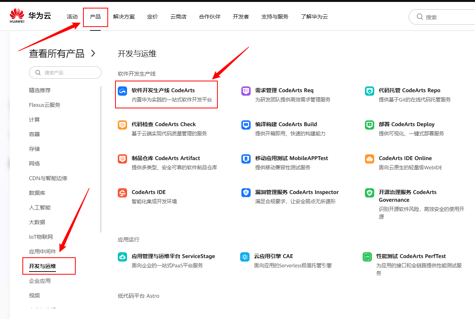Select the 人工智能 category
This screenshot has width=475, height=319.
(x=40, y=208)
